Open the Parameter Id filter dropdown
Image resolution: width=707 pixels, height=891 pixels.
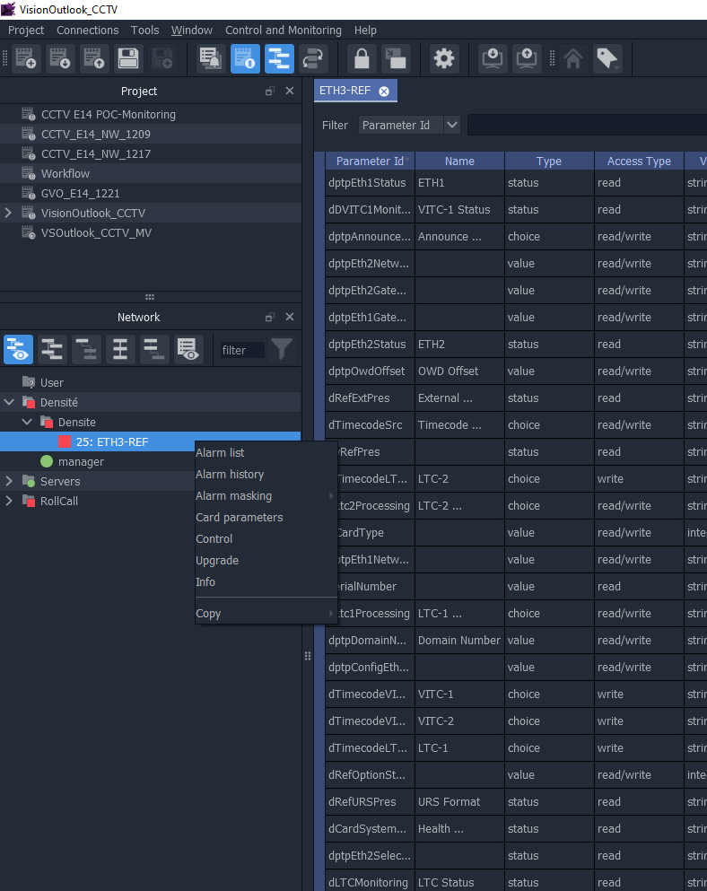pyautogui.click(x=452, y=126)
